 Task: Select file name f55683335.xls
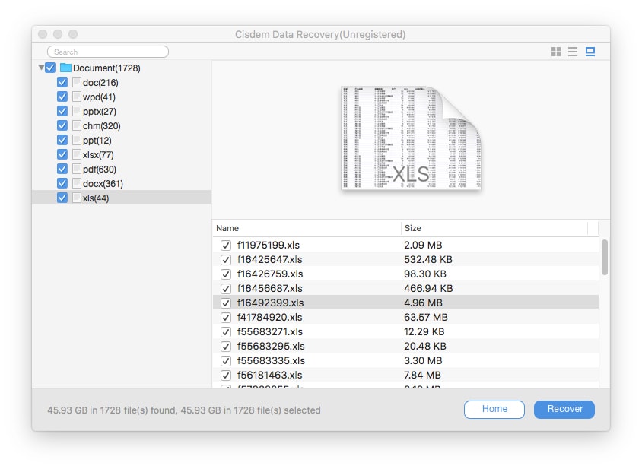point(271,360)
